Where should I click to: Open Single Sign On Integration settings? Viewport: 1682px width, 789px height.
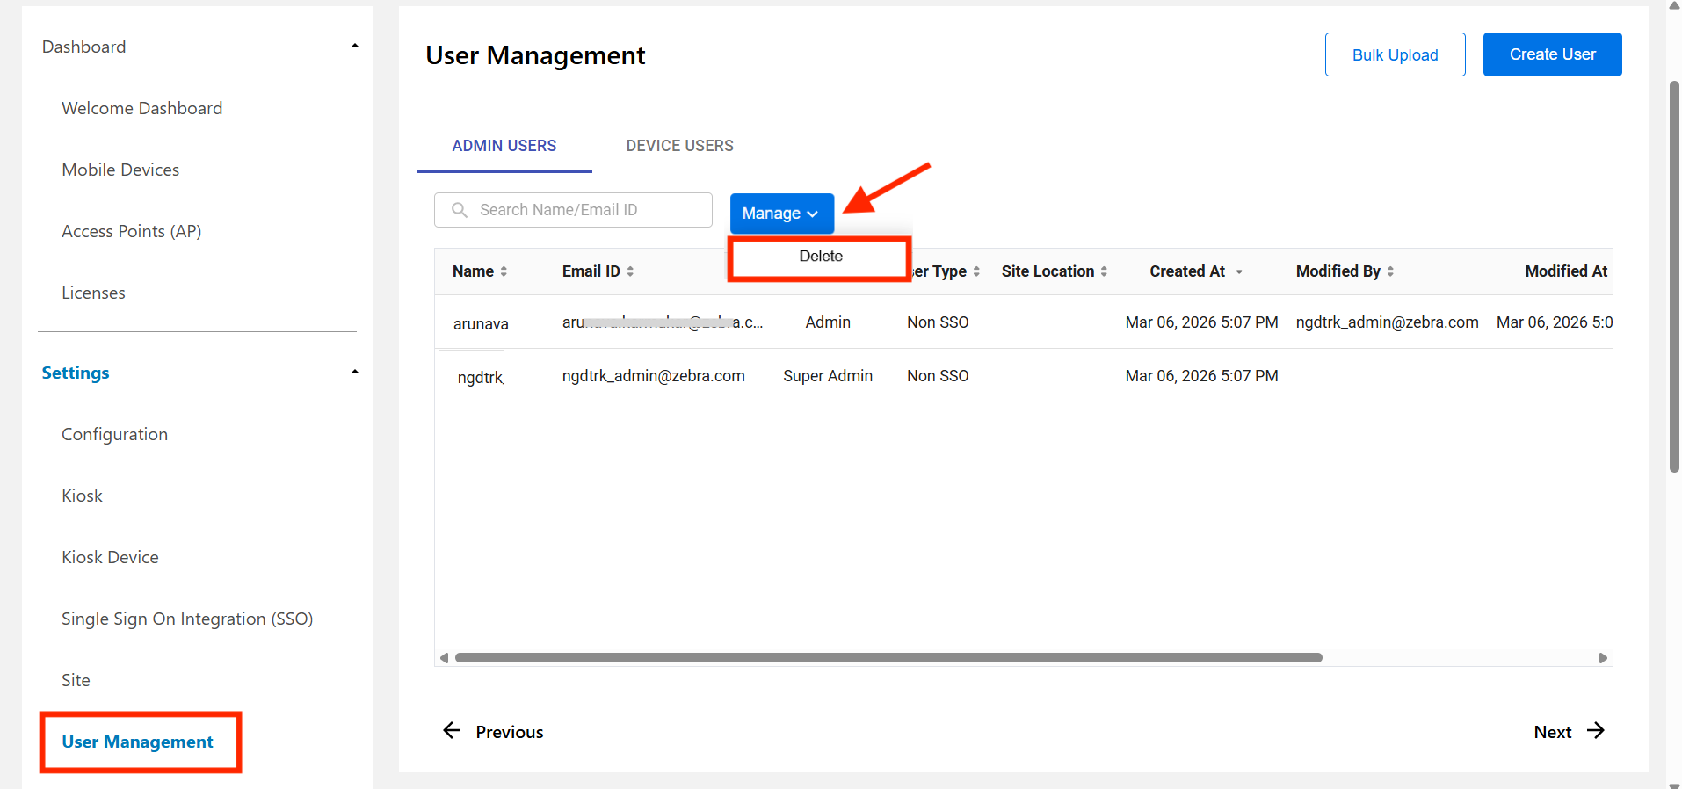187,619
